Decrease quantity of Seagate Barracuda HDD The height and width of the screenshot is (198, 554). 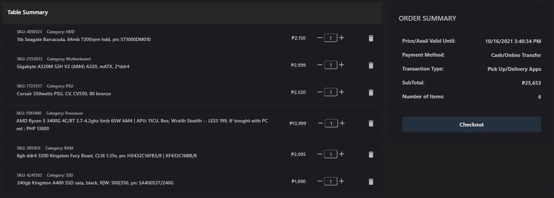(320, 38)
